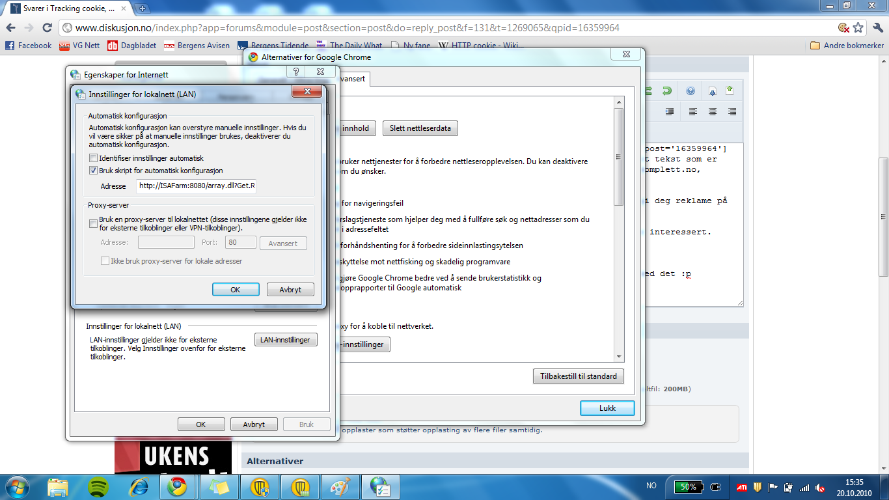889x500 pixels.
Task: Center the post text
Action: click(713, 112)
